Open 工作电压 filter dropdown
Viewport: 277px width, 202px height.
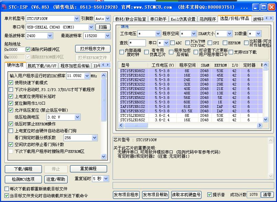coord(158,34)
